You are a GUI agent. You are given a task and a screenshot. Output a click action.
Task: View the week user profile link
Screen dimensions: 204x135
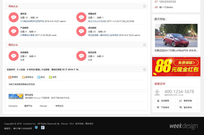54,35
